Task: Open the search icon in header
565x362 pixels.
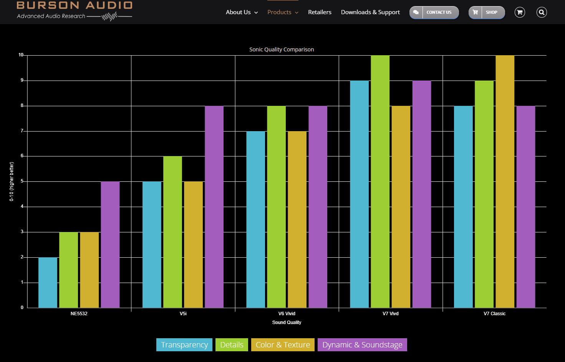Action: (542, 12)
